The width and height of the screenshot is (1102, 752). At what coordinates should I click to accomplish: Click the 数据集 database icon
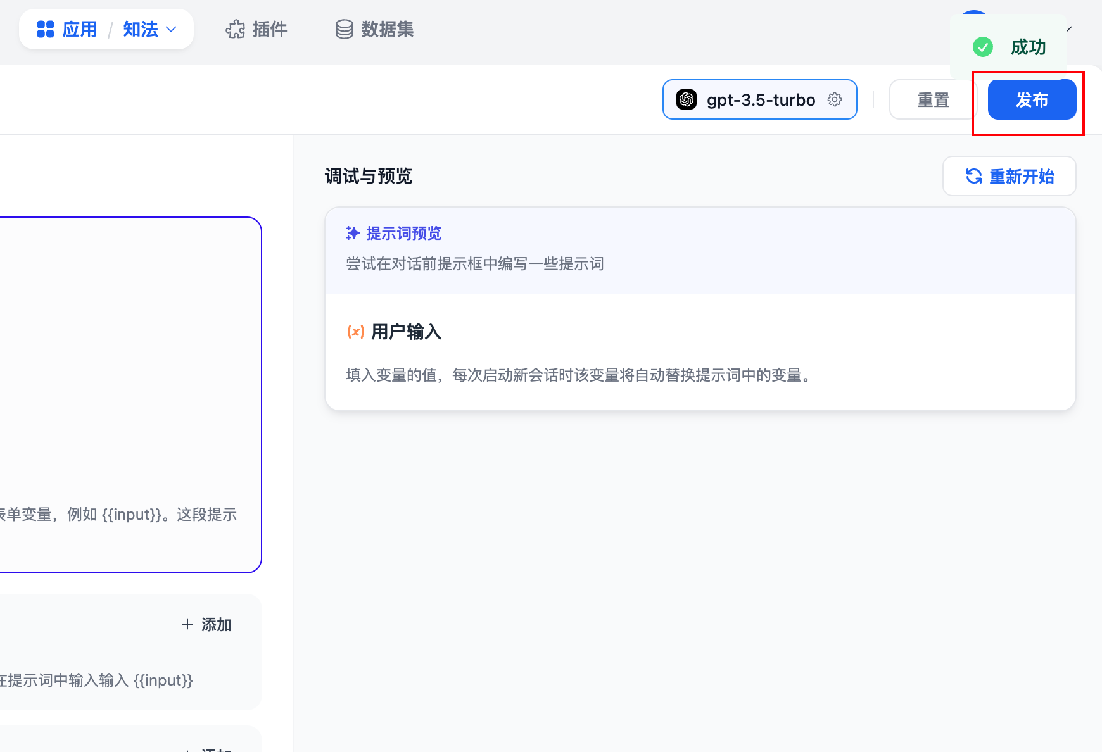coord(344,28)
